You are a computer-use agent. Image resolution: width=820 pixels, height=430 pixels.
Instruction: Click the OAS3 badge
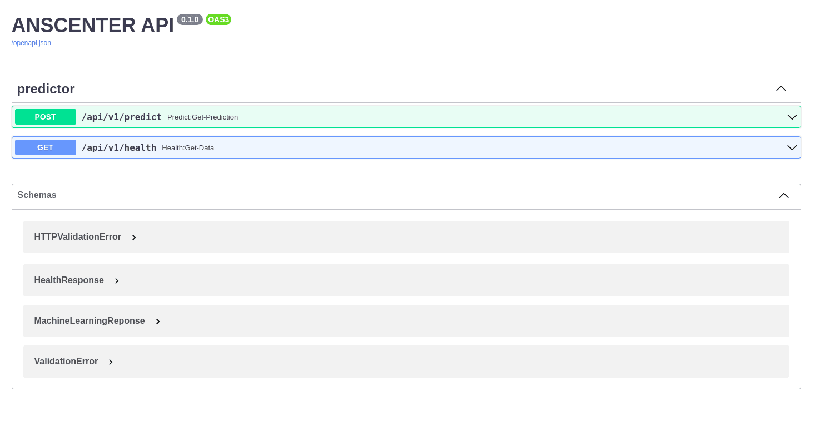[x=218, y=19]
